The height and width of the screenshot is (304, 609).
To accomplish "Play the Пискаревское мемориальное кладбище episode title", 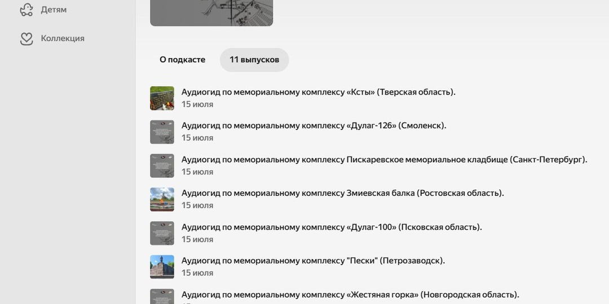I will pos(385,159).
